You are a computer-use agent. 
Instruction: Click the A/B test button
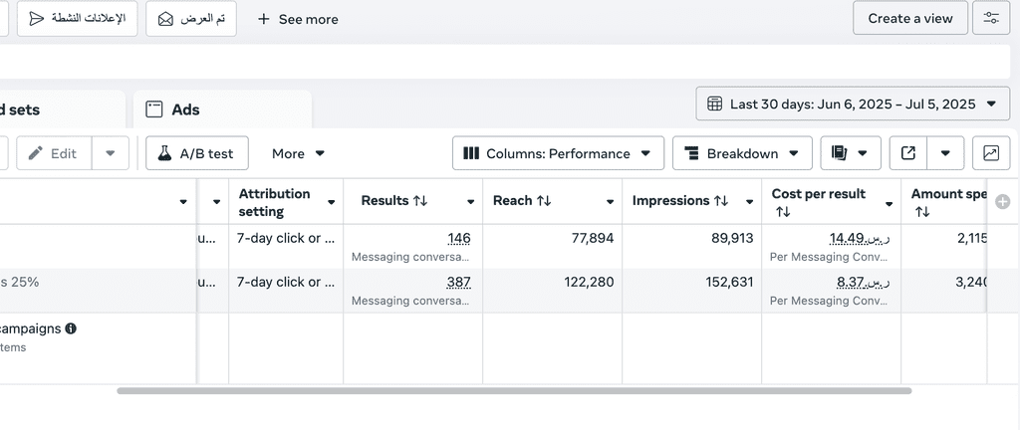[197, 153]
